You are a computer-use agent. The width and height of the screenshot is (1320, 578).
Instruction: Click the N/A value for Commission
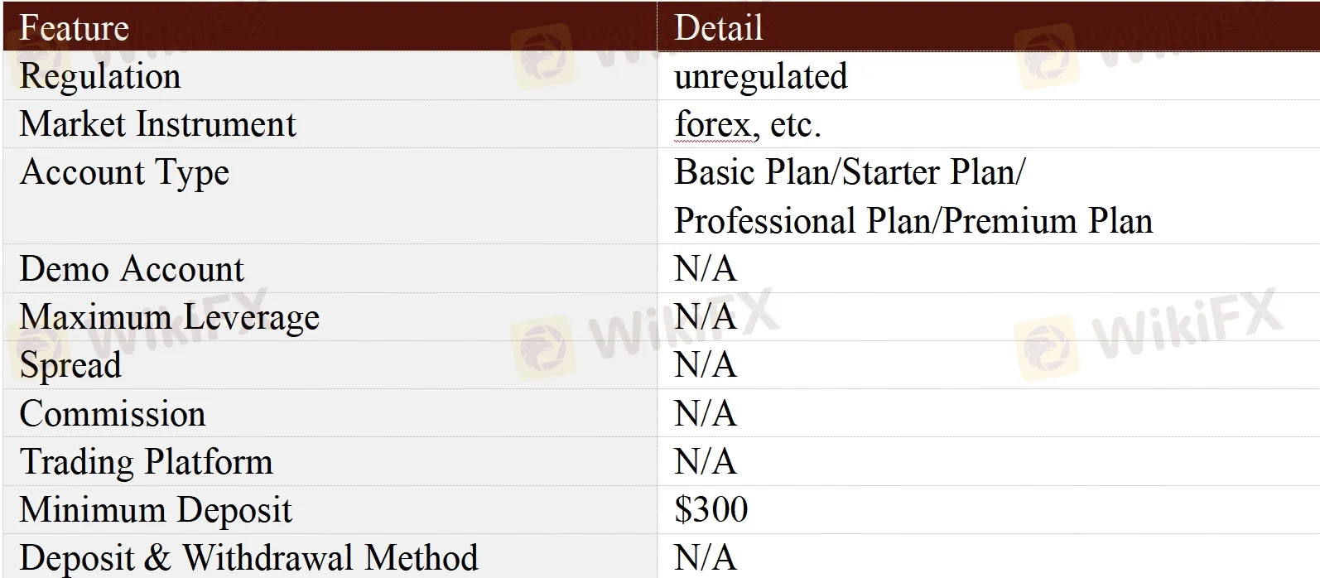[x=705, y=413]
